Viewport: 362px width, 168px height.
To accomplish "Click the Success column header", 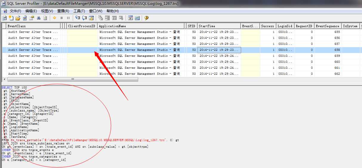I will 268,26.
